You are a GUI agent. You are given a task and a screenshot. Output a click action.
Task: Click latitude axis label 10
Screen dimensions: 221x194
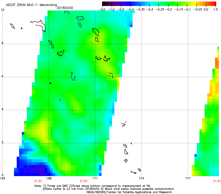pos(2,10)
